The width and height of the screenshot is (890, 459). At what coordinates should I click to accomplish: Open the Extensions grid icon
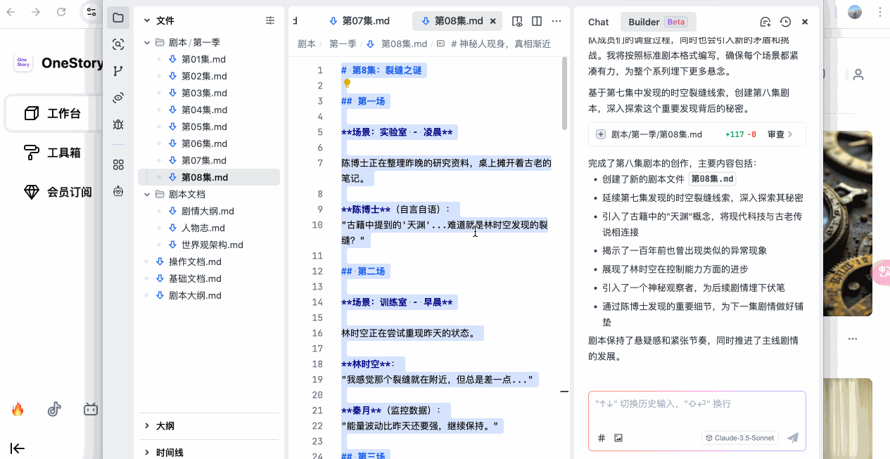click(118, 164)
